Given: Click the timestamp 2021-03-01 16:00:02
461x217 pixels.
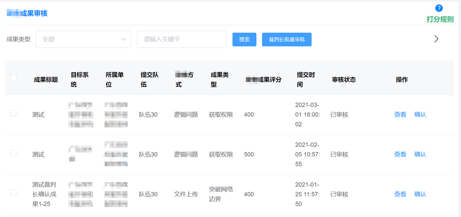Looking at the screenshot, I should point(307,114).
